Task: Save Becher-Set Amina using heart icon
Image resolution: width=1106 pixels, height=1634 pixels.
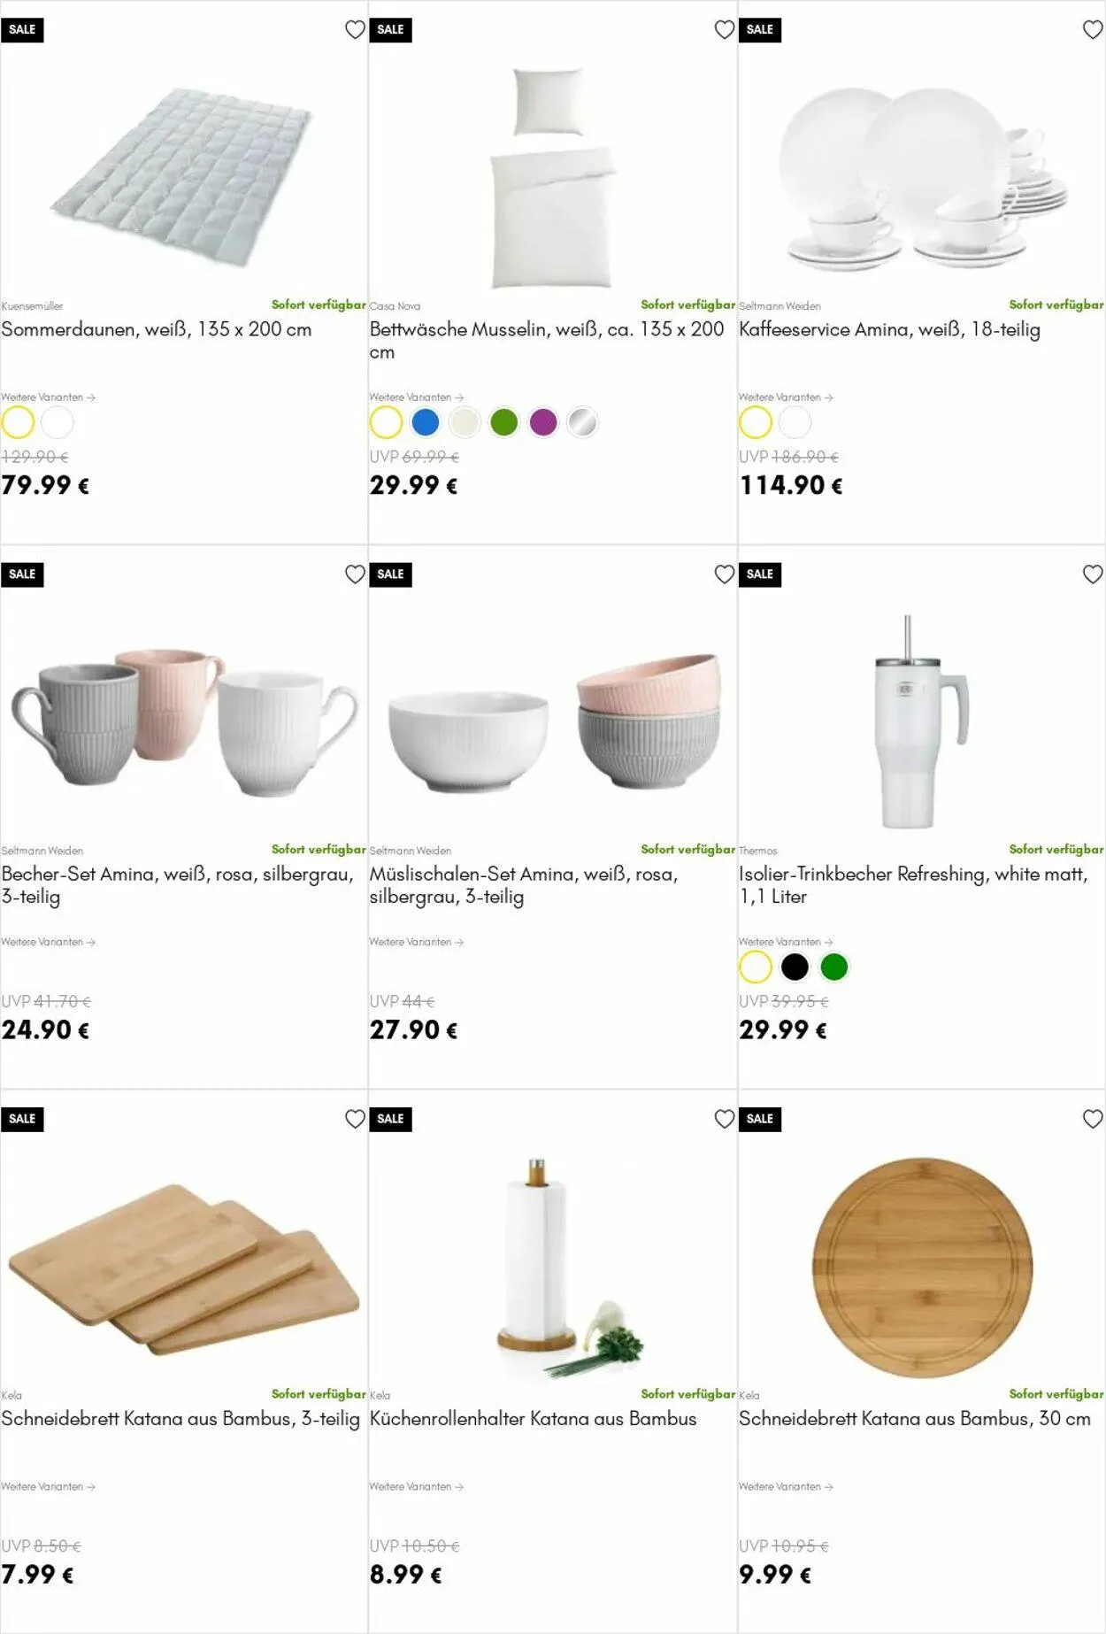Action: click(355, 574)
